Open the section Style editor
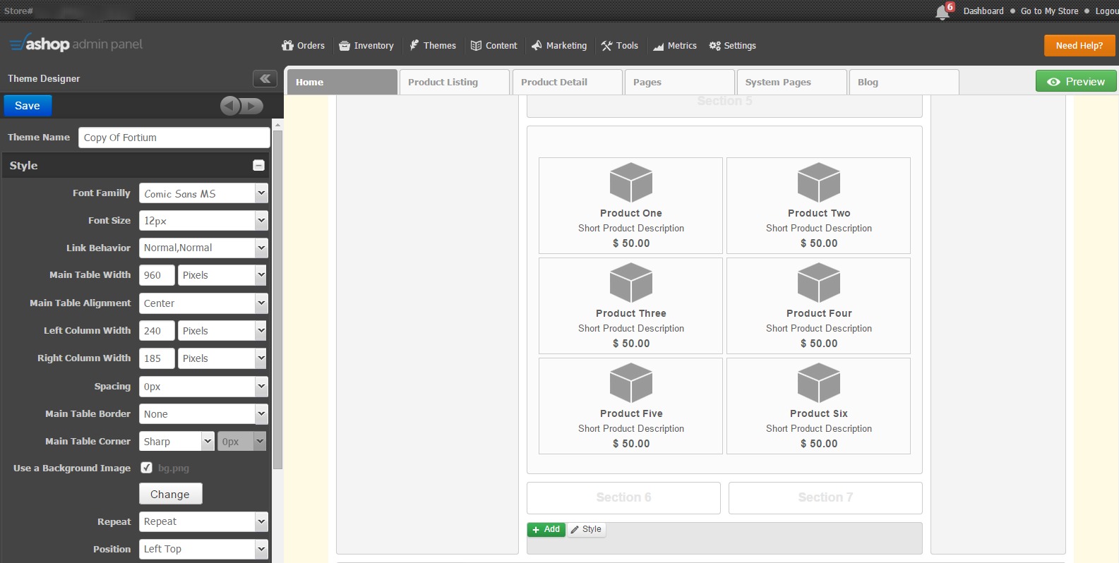1119x563 pixels. pyautogui.click(x=587, y=529)
